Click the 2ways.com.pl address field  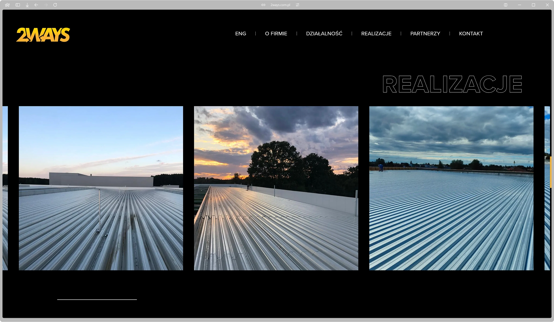click(280, 5)
